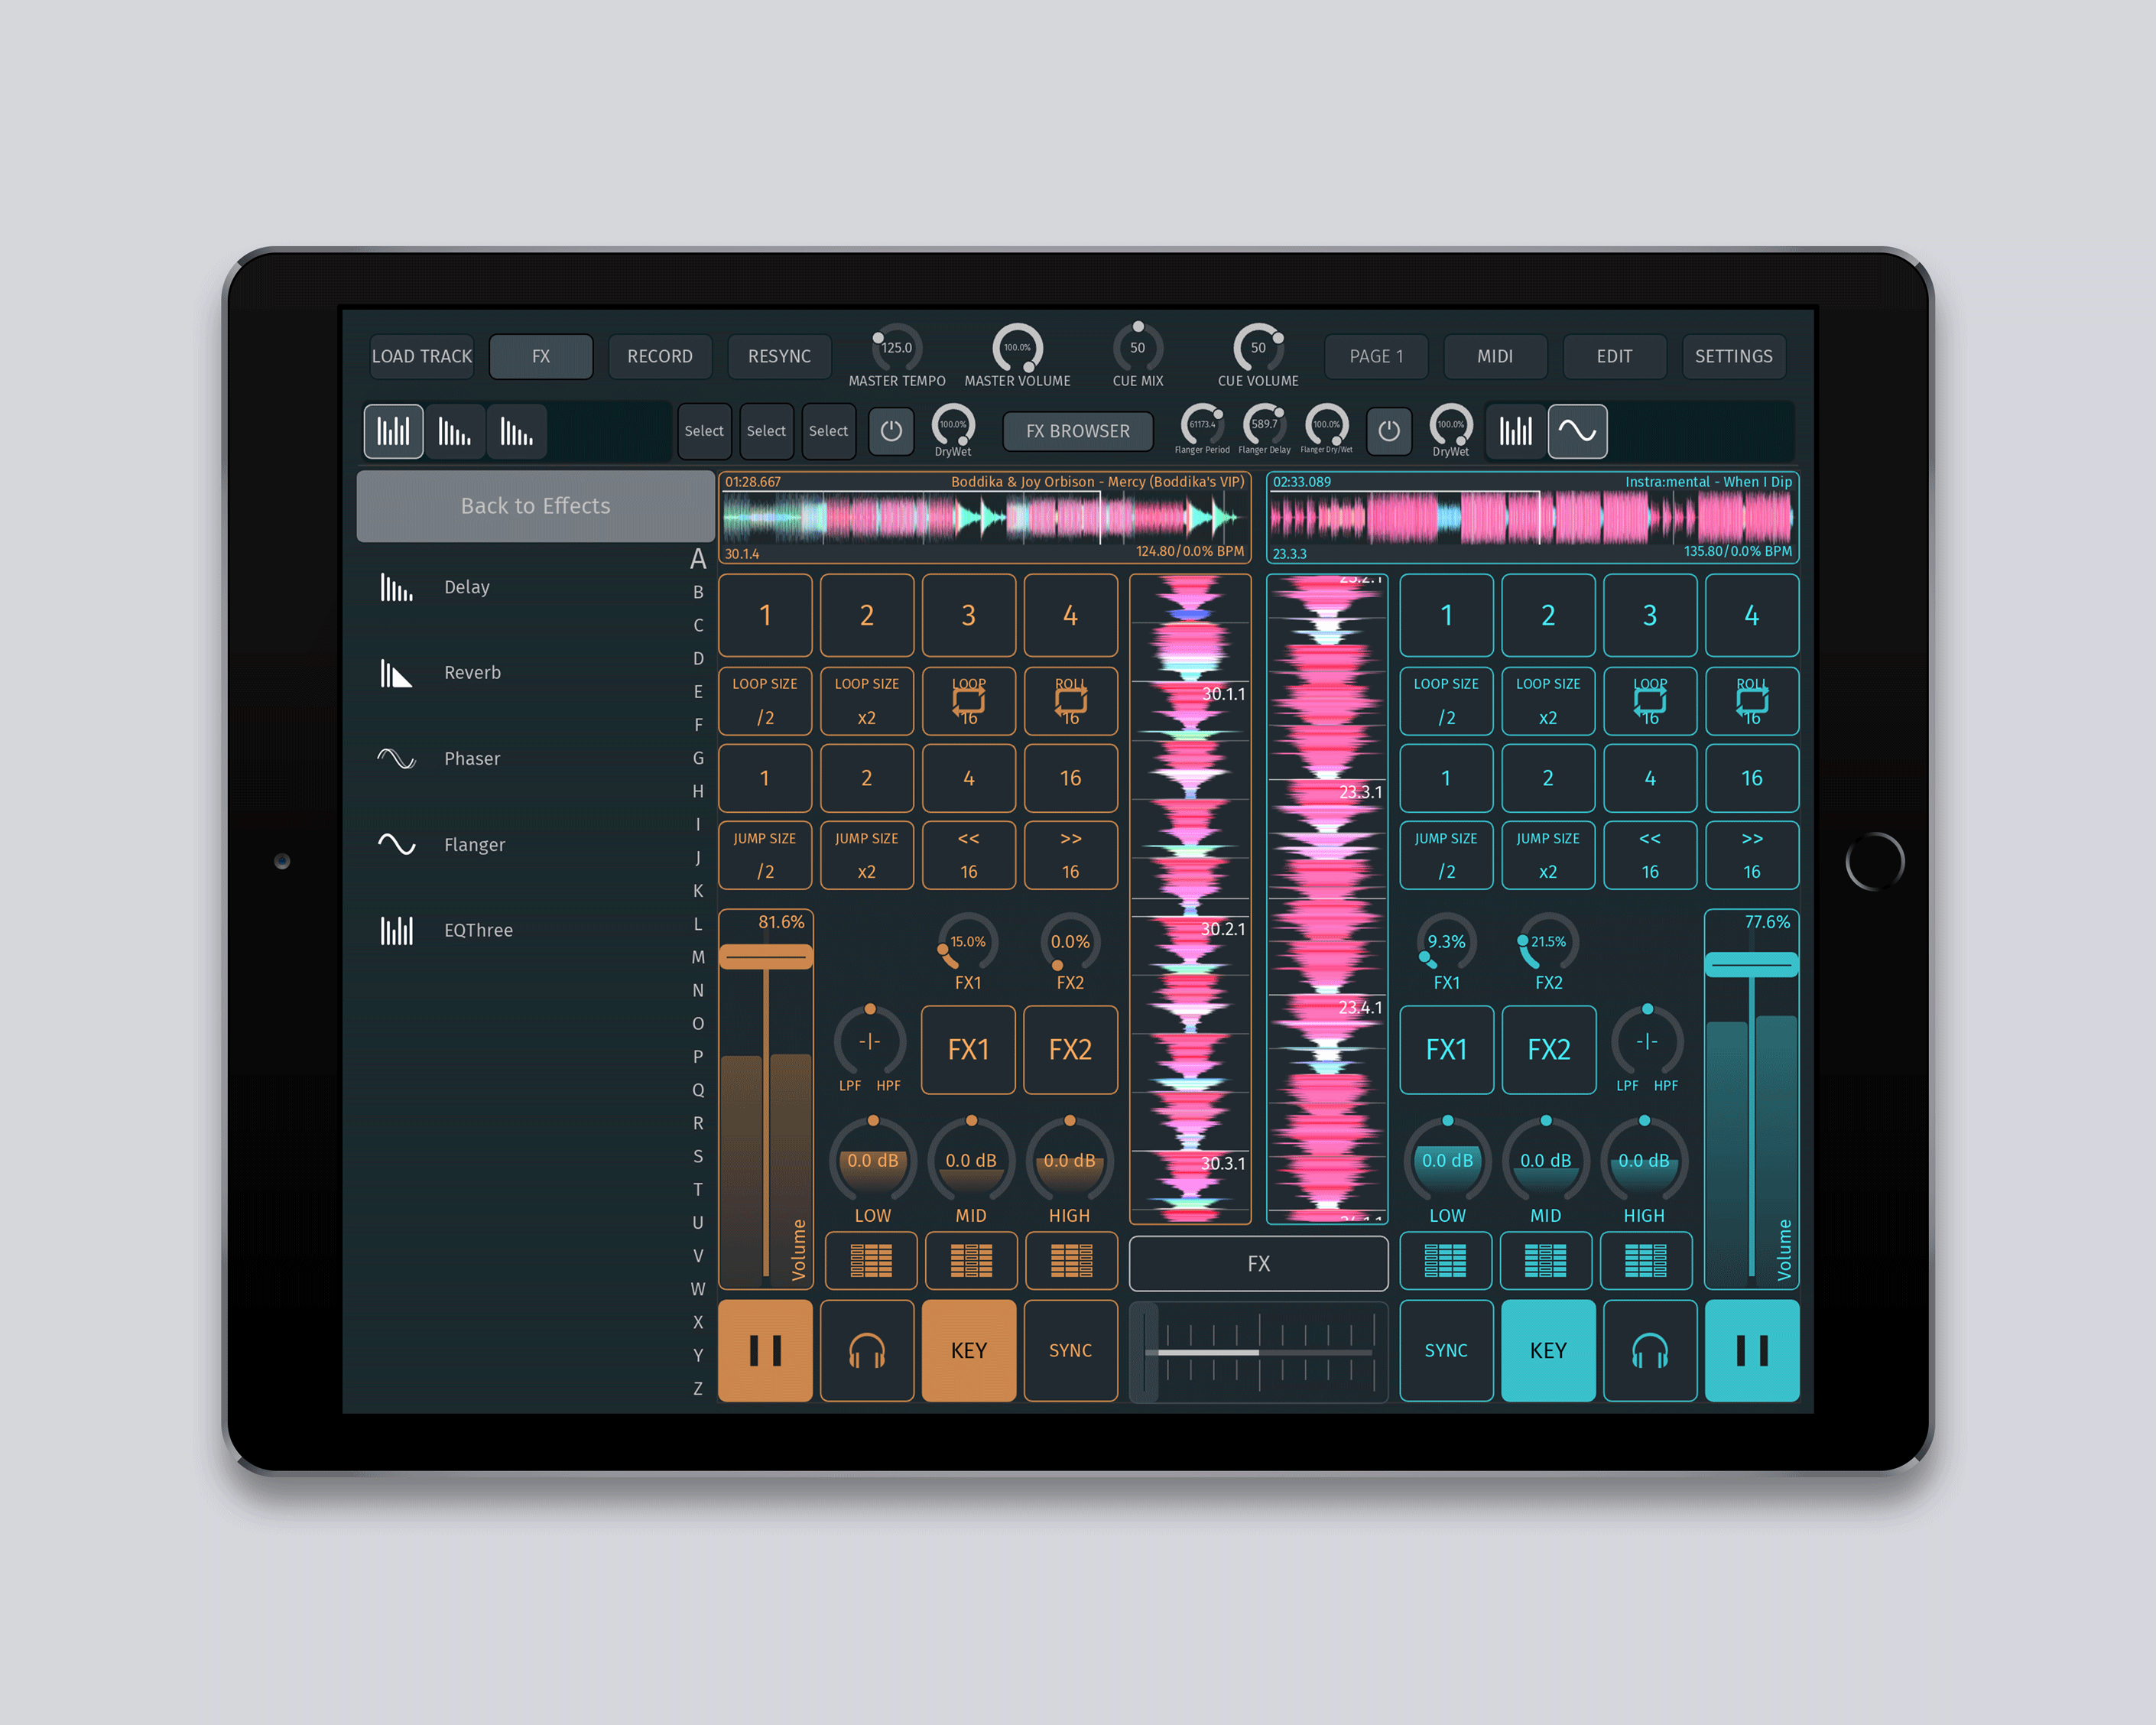This screenshot has width=2156, height=1725.
Task: Halve left deck LOOP SIZE /2
Action: pyautogui.click(x=765, y=701)
